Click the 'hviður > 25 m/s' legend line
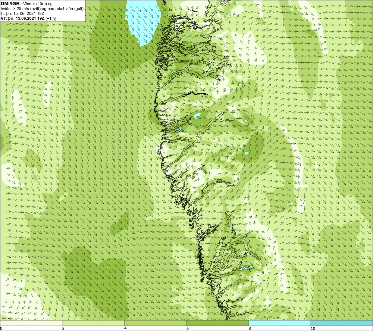373x331 pixels. 42,9
